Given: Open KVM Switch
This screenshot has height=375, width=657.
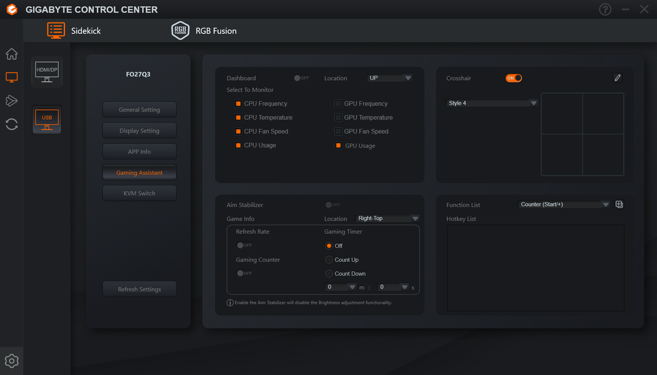Looking at the screenshot, I should [x=140, y=193].
